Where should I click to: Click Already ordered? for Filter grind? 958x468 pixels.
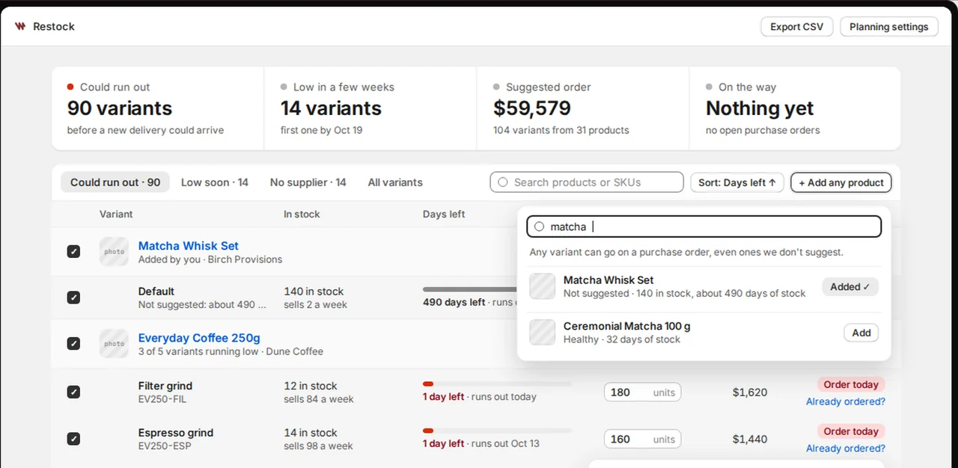coord(846,401)
